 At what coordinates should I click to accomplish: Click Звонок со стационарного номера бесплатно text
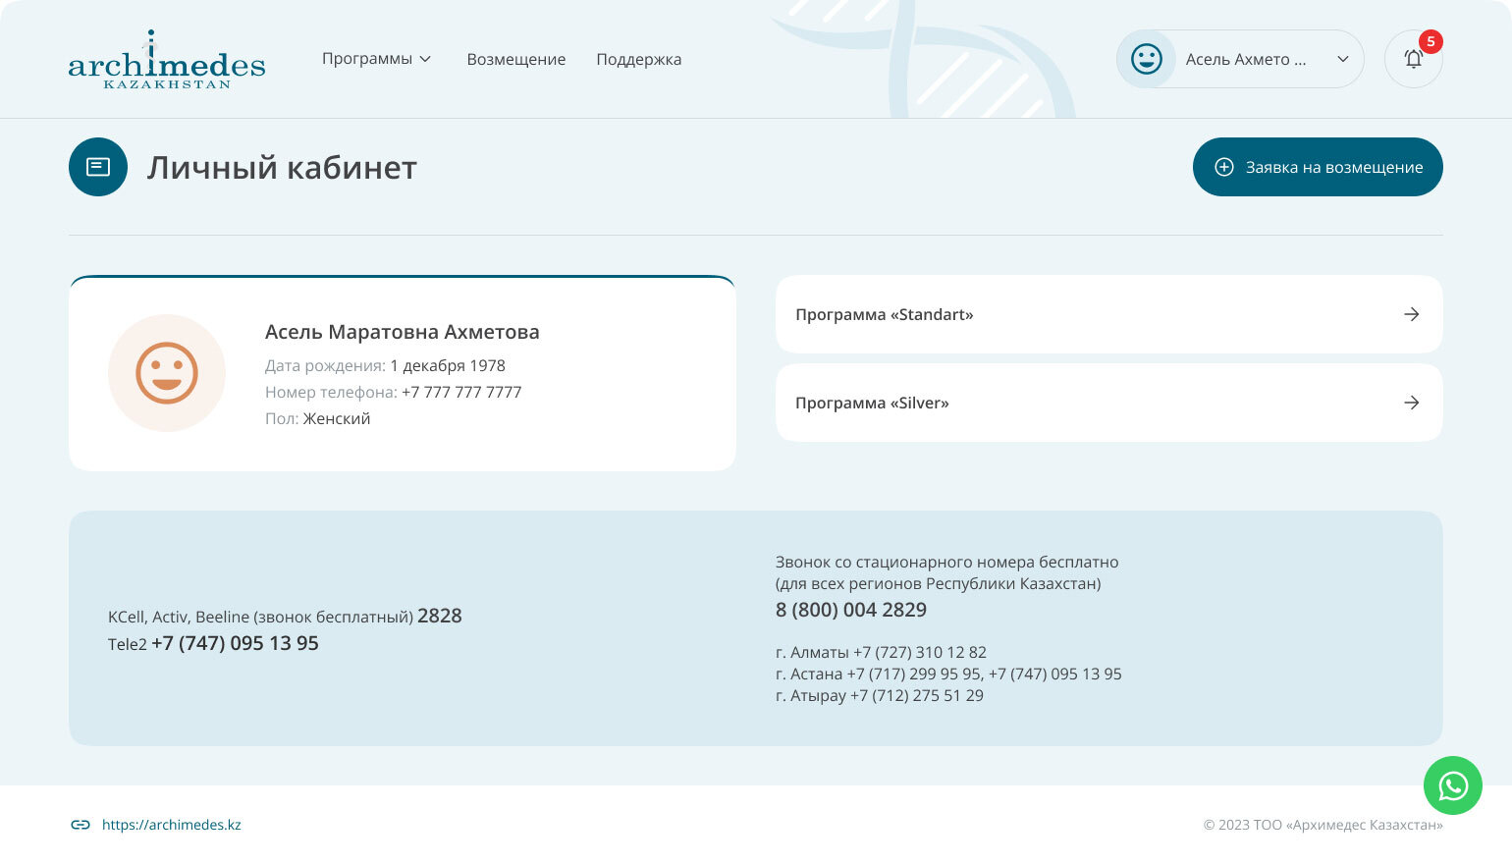pos(947,563)
